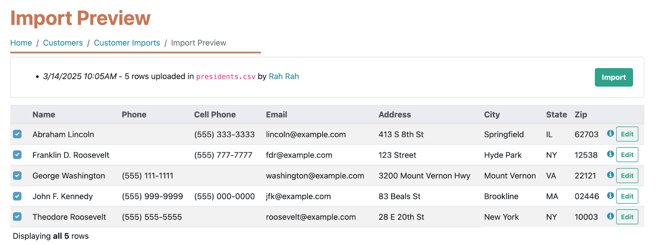
Task: Go to Home breadcrumb link
Action: 21,43
